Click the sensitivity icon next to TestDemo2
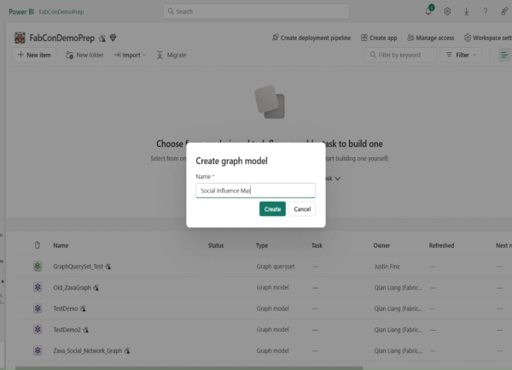This screenshot has width=512, height=370. pyautogui.click(x=85, y=330)
